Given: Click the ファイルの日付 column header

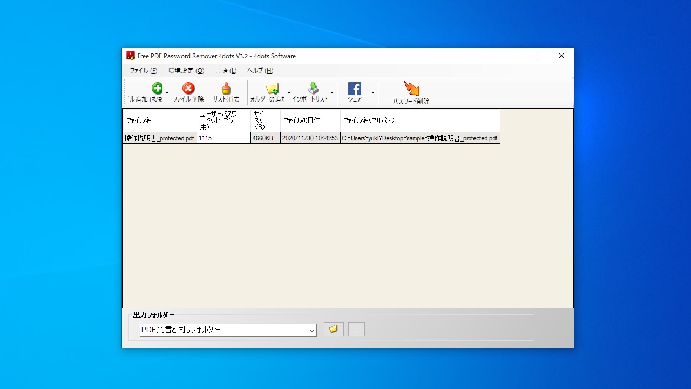Looking at the screenshot, I should [x=310, y=120].
